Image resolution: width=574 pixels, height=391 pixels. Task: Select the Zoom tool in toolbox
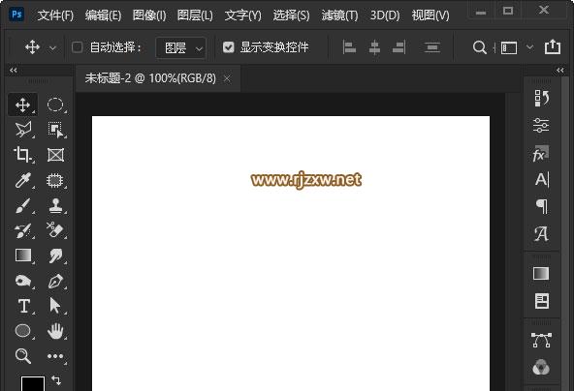tap(22, 355)
